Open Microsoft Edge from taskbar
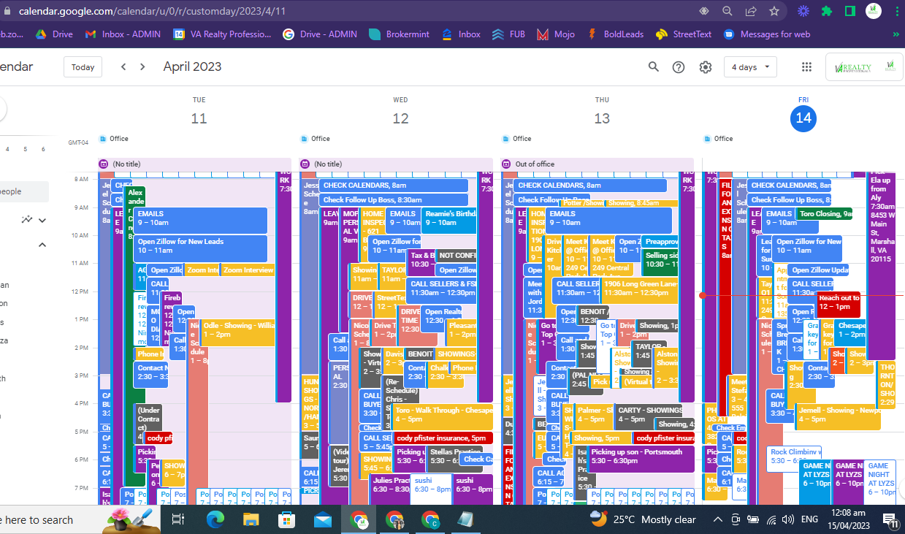This screenshot has height=534, width=905. [215, 519]
